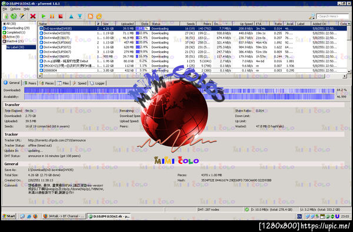
Task: Click the D: 10.0 MB/s download status entry
Action: coord(272,210)
